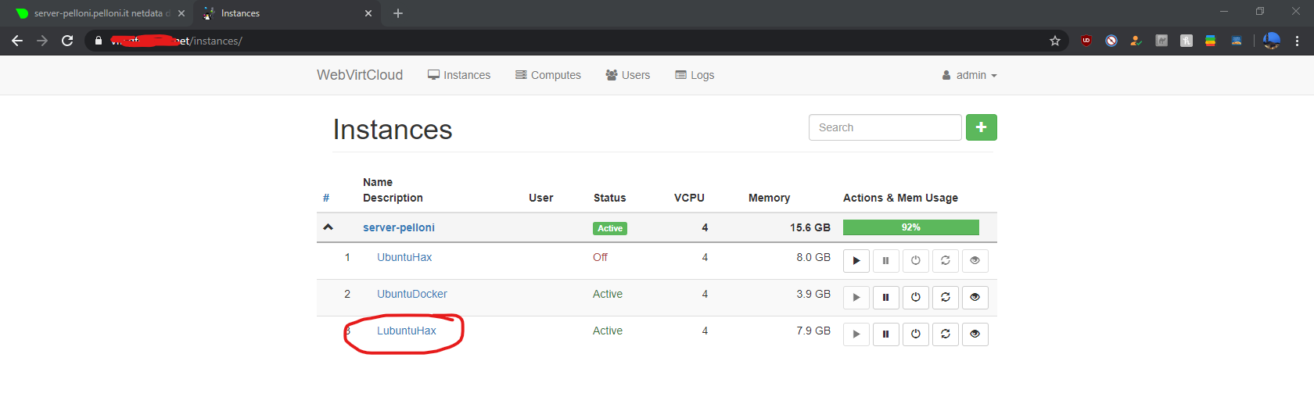Click the Status column header
The image size is (1314, 404).
point(609,198)
